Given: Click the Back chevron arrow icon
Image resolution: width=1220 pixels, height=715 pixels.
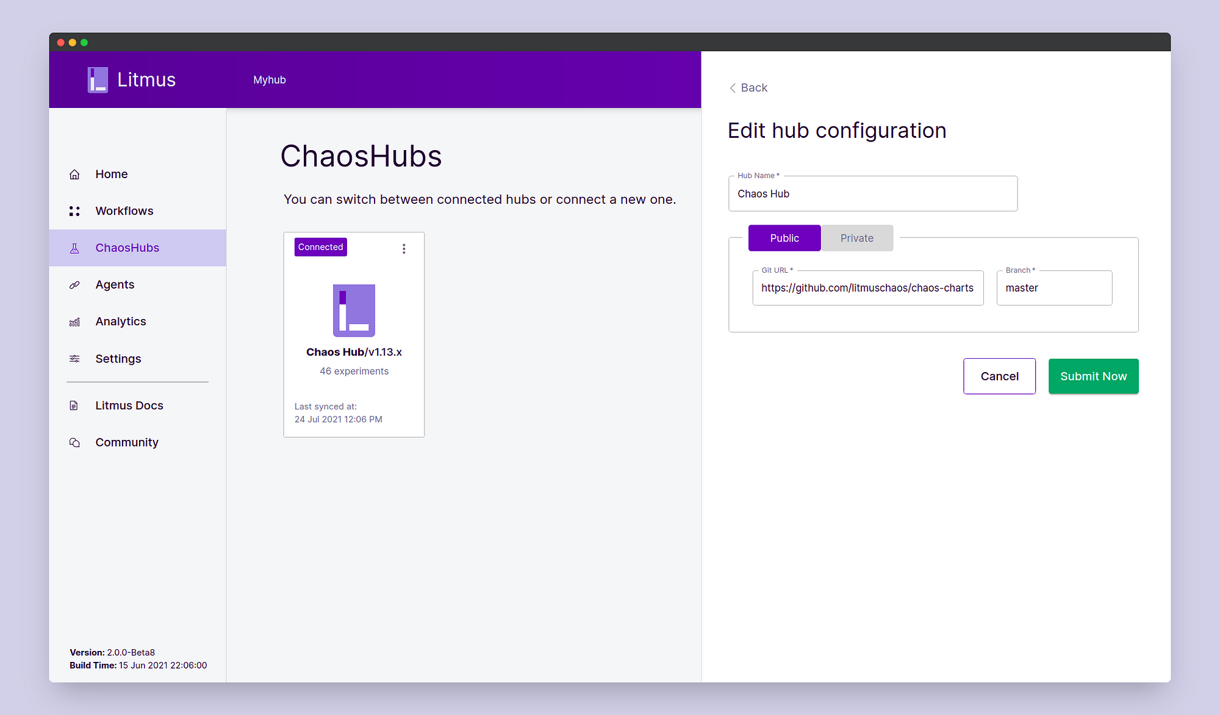Looking at the screenshot, I should coord(733,88).
